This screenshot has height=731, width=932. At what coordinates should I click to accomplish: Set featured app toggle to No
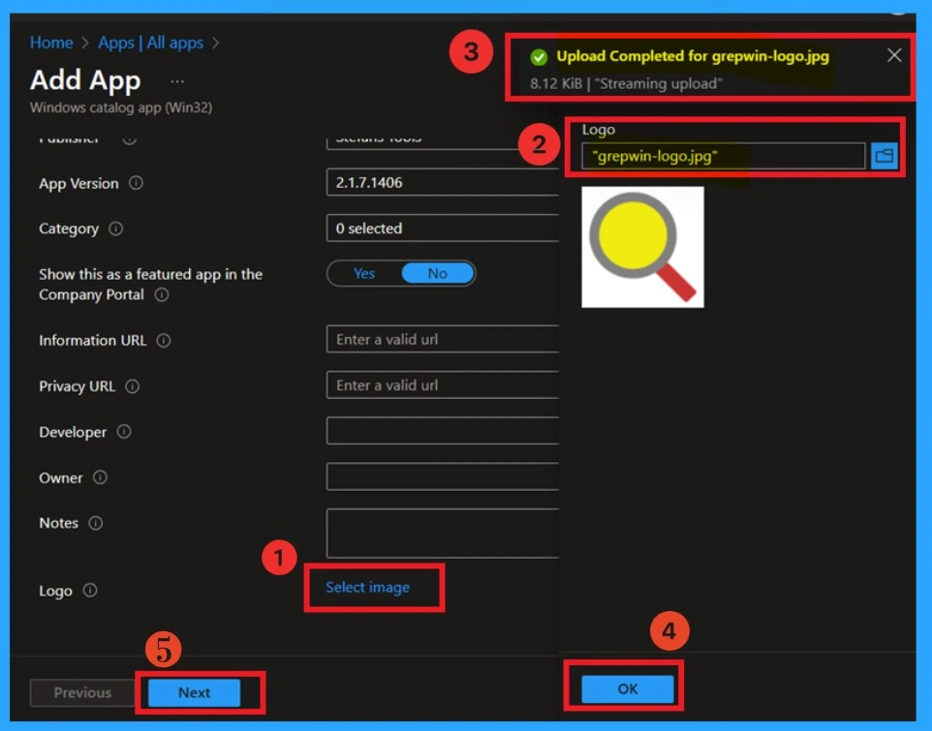coord(438,273)
